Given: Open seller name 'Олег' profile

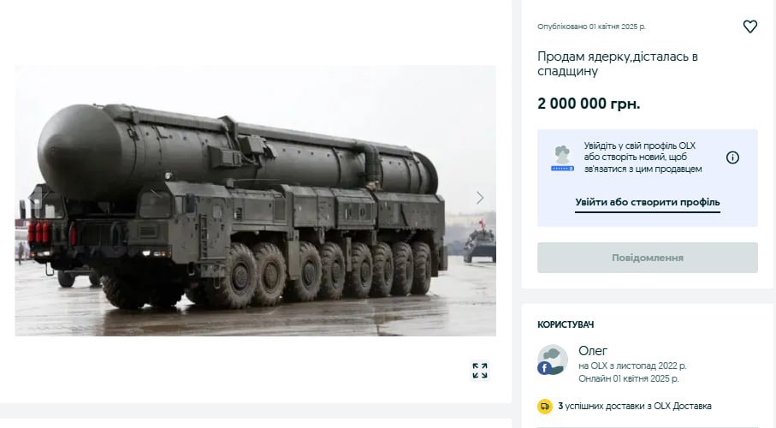Looking at the screenshot, I should [593, 351].
